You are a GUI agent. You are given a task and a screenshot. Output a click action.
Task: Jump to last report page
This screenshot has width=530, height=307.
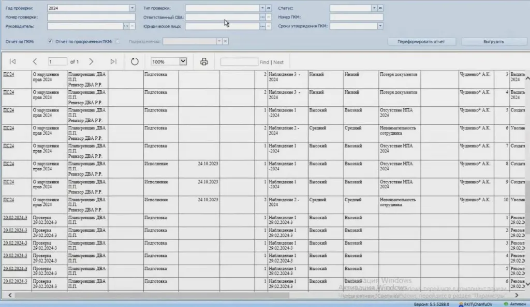[113, 62]
